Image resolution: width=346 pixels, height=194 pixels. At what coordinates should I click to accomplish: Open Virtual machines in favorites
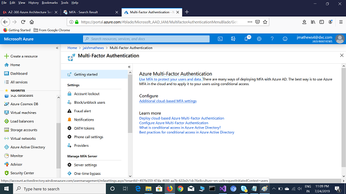[x=23, y=113]
